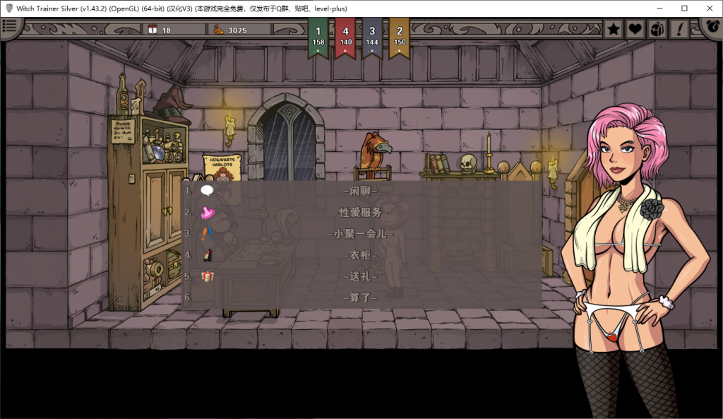Click the exclamation mark icon
The width and height of the screenshot is (723, 419).
[679, 29]
